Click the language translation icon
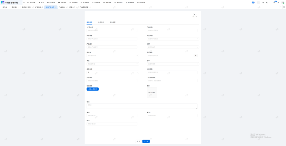Image resolution: width=286 pixels, height=146 pixels. click(267, 3)
